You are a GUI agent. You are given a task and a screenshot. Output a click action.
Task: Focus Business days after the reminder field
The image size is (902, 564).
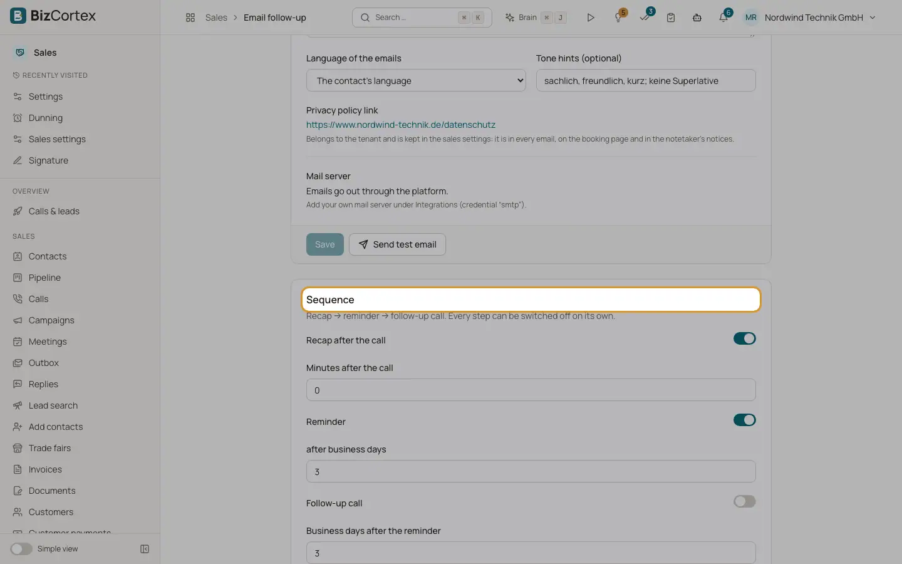tap(531, 553)
